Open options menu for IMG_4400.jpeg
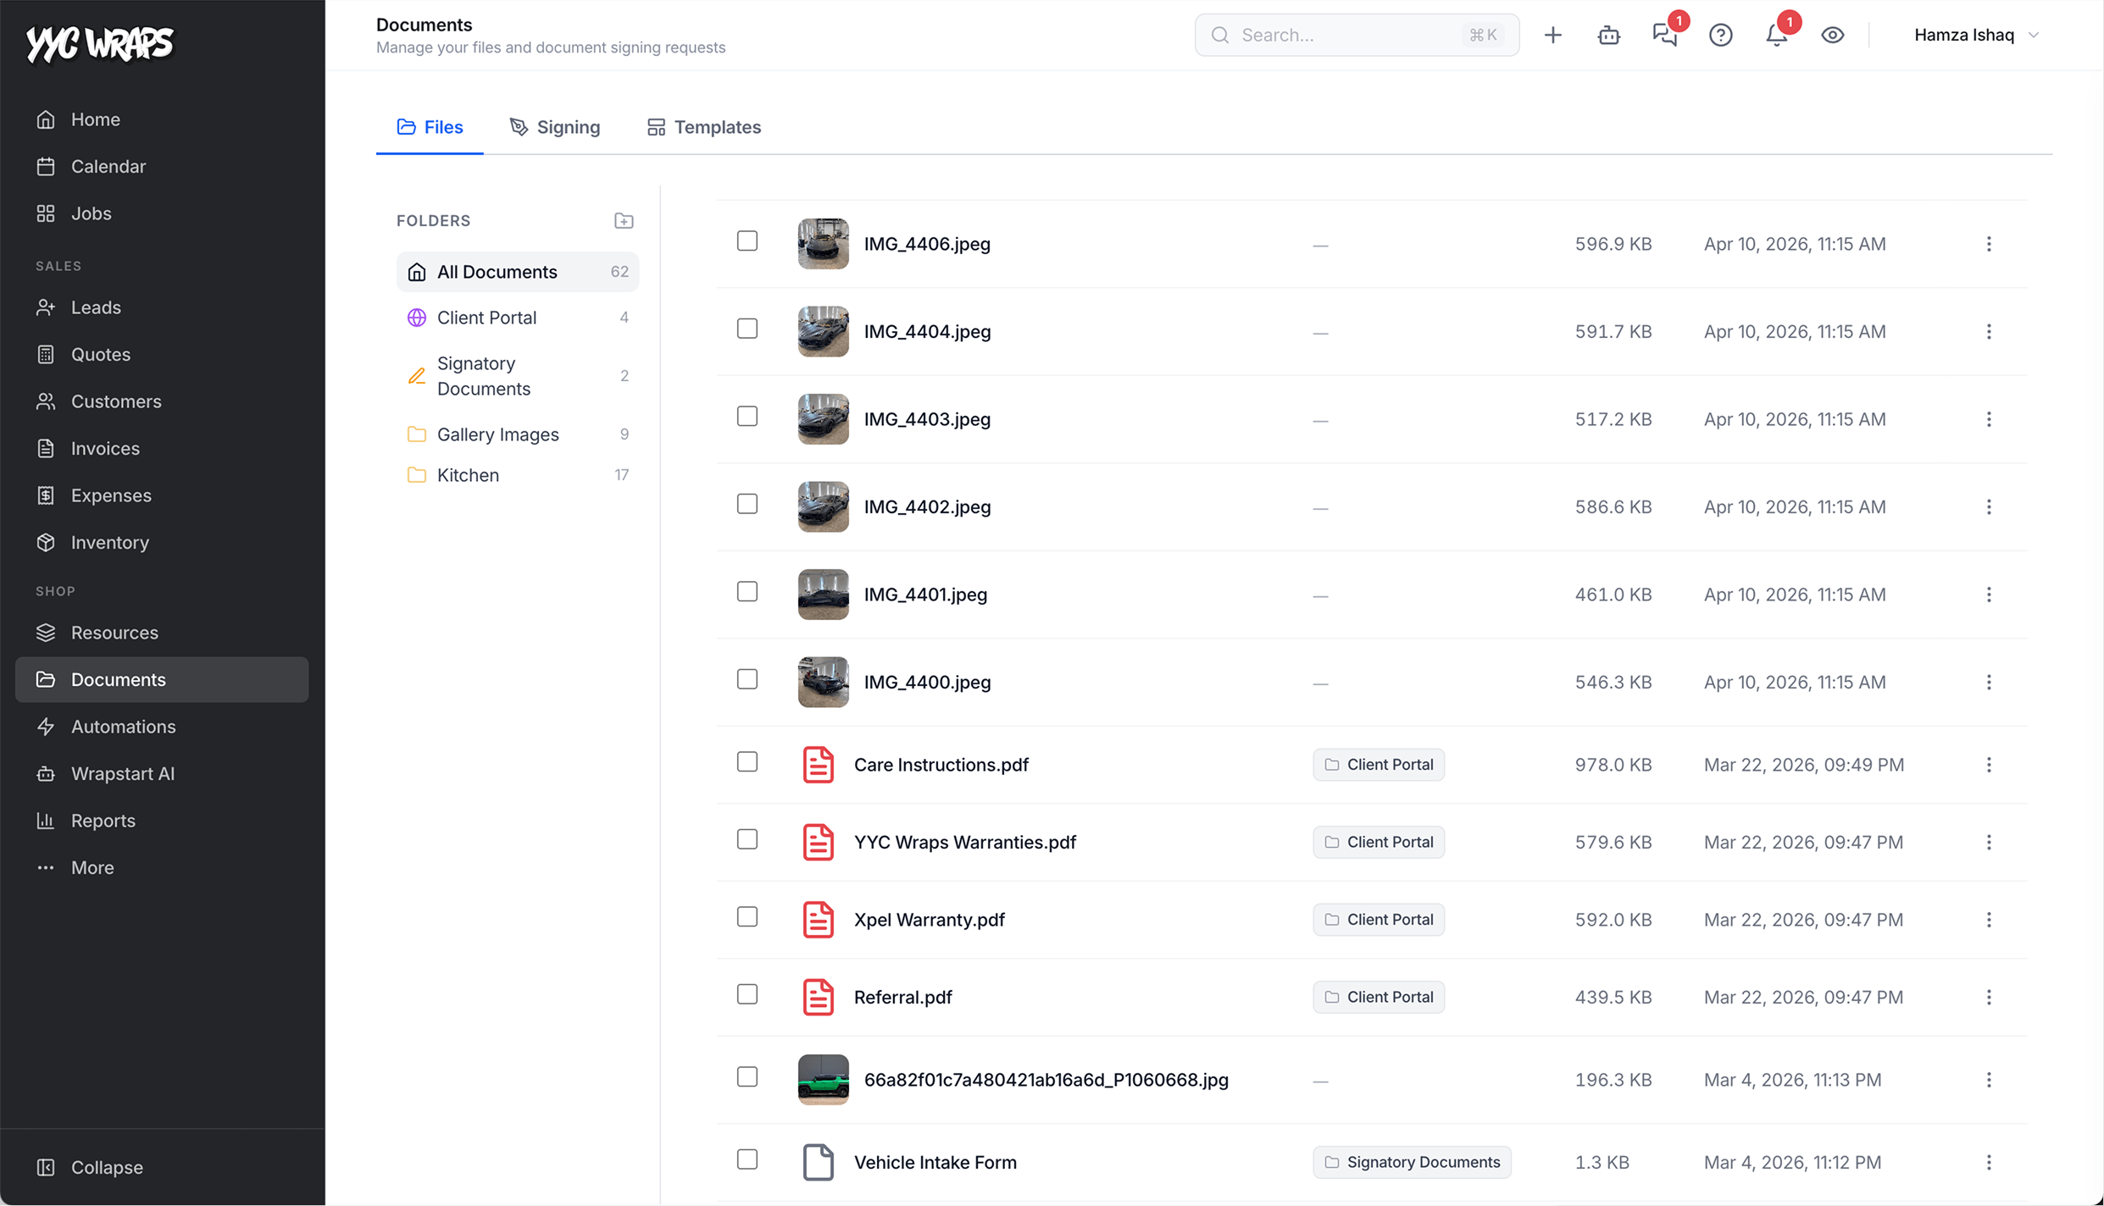The height and width of the screenshot is (1206, 2104). click(x=1989, y=682)
